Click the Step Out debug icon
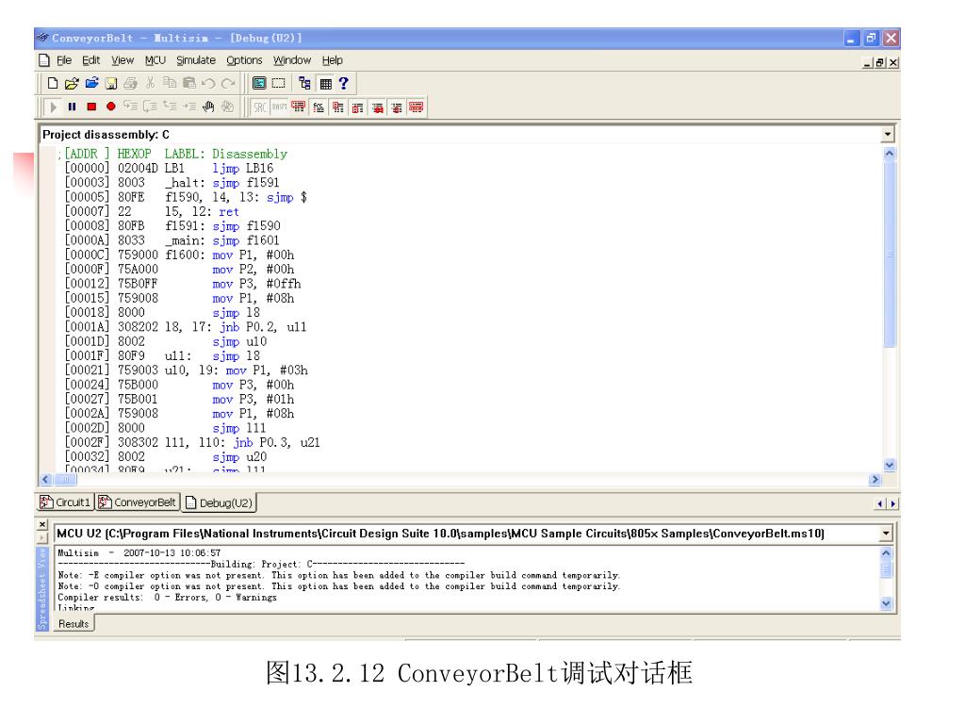This screenshot has width=965, height=724. pyautogui.click(x=170, y=107)
